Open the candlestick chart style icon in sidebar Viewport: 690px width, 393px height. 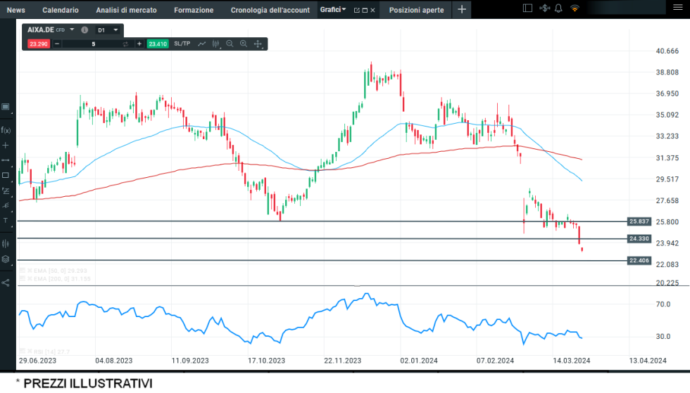[6, 243]
